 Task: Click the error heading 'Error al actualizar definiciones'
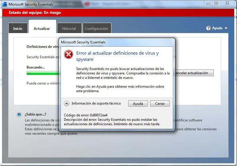pos(117,56)
